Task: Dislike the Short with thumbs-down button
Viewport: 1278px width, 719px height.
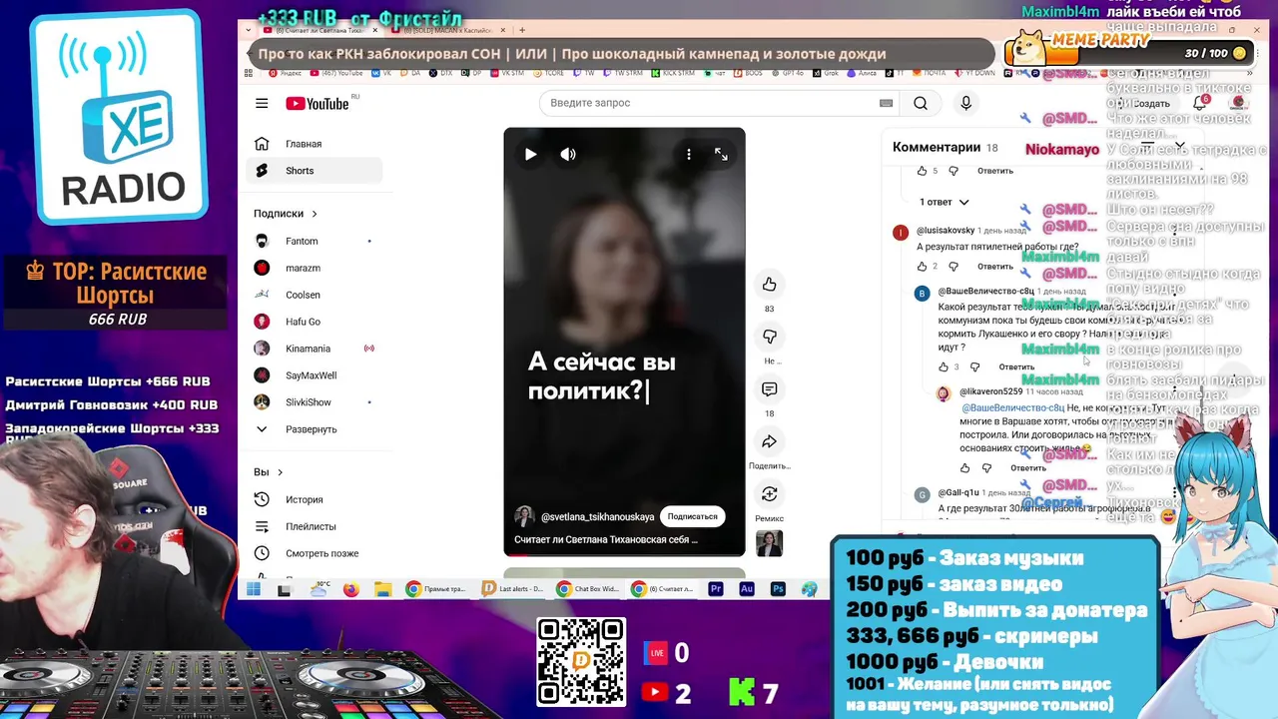Action: [x=769, y=337]
